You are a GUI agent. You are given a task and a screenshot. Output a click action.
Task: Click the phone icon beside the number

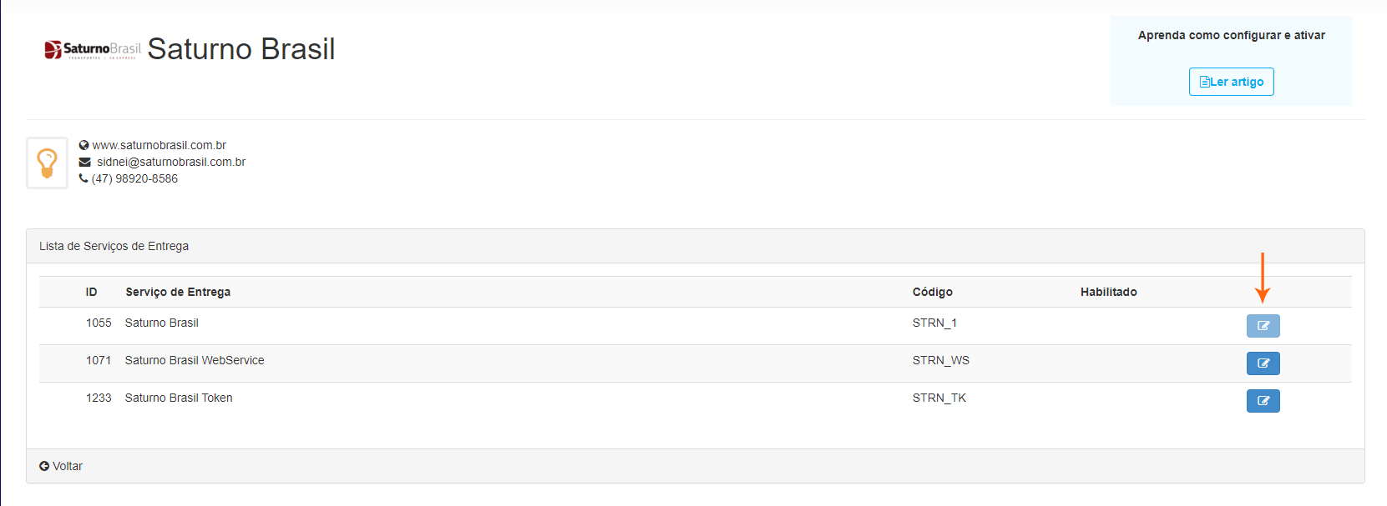tap(84, 178)
